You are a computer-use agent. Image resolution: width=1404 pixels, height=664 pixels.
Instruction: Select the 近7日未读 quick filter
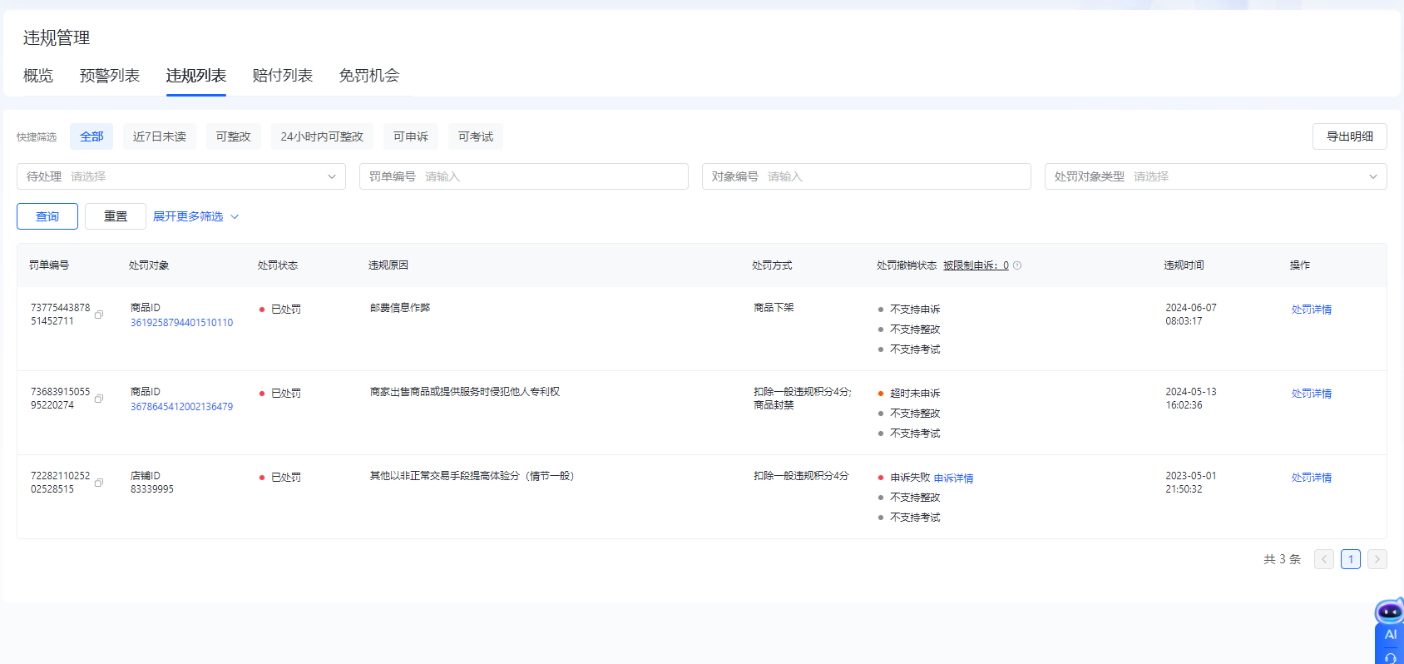point(159,136)
